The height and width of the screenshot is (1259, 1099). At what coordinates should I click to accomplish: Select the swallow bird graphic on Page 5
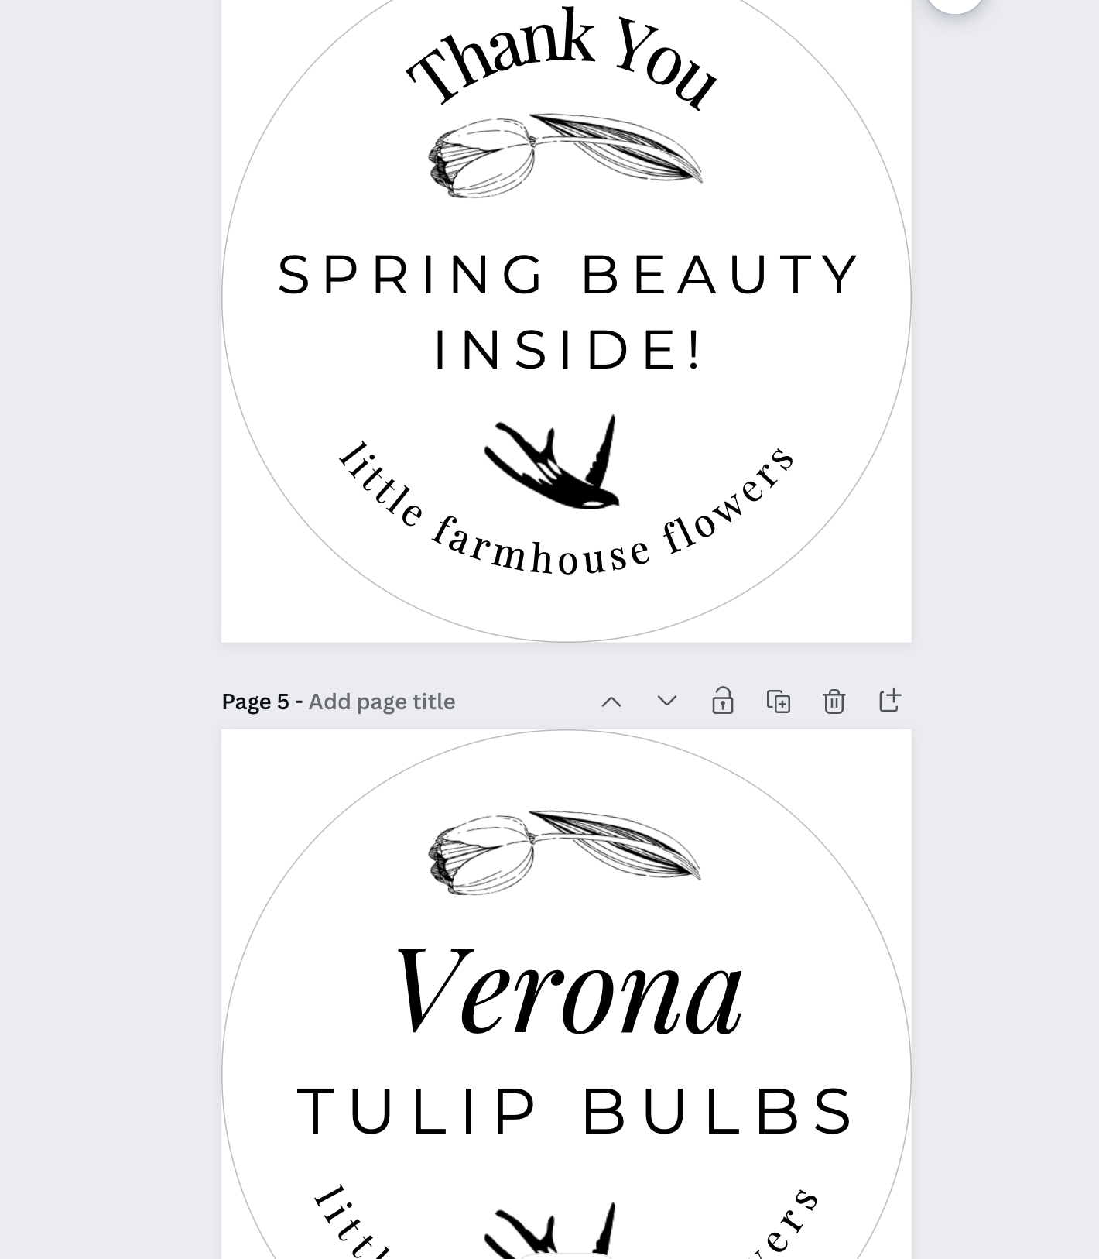(x=551, y=1231)
